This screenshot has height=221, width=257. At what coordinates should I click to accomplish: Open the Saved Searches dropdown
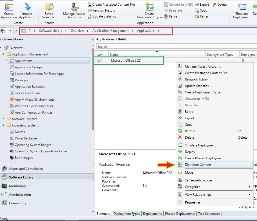[49, 11]
